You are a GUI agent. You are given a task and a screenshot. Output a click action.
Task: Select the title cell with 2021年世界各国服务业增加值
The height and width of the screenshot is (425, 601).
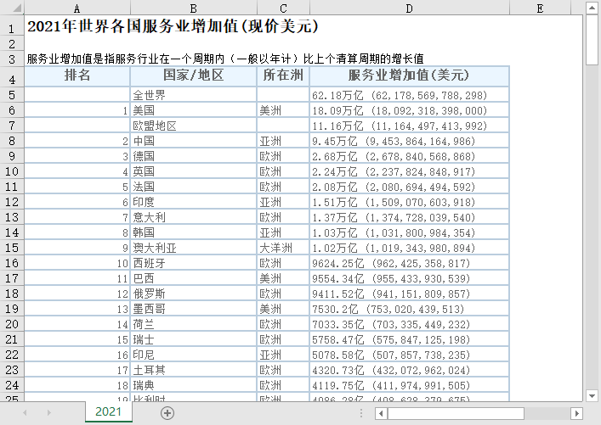173,26
